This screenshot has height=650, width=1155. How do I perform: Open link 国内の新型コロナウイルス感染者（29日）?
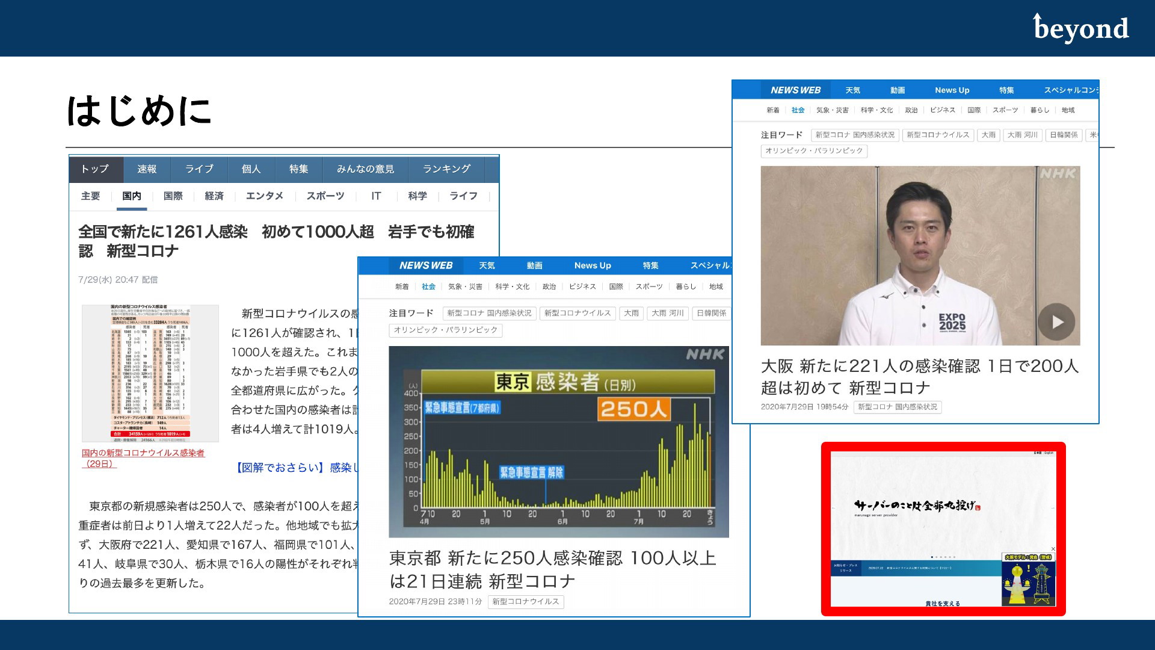[x=143, y=458]
